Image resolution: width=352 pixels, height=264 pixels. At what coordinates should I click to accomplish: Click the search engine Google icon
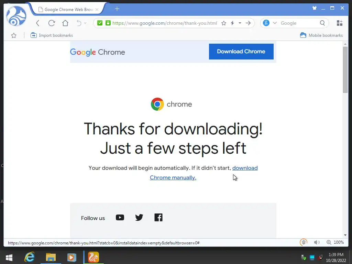[x=266, y=23]
